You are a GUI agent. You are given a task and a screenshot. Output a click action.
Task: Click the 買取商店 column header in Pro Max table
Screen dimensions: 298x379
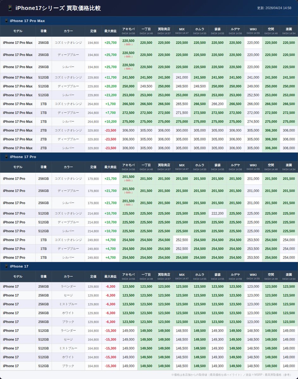164,31
